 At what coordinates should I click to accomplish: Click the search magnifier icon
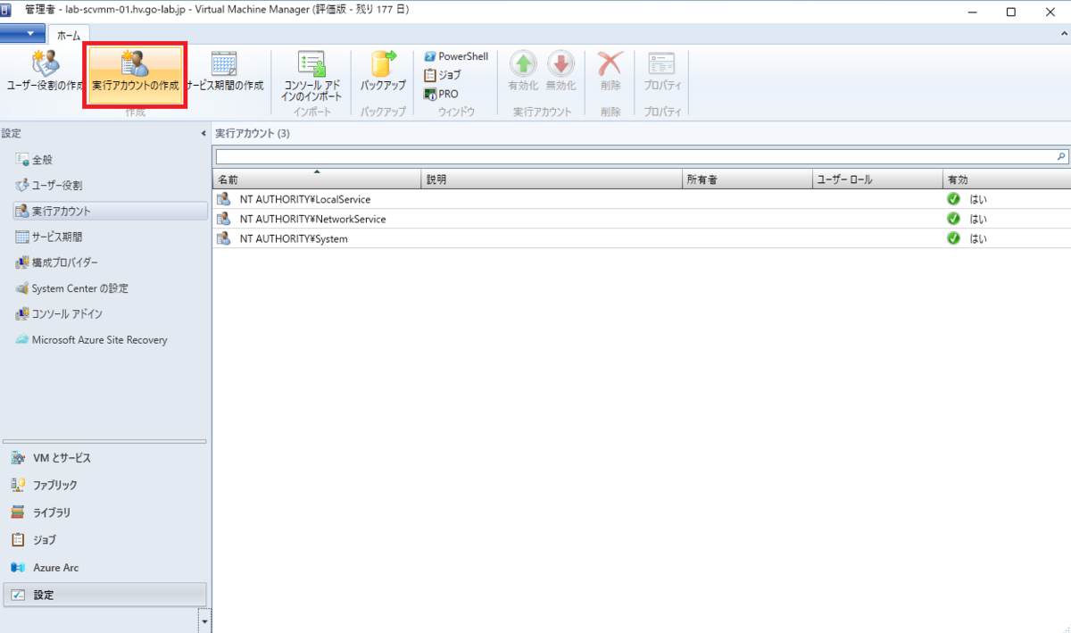[1061, 156]
